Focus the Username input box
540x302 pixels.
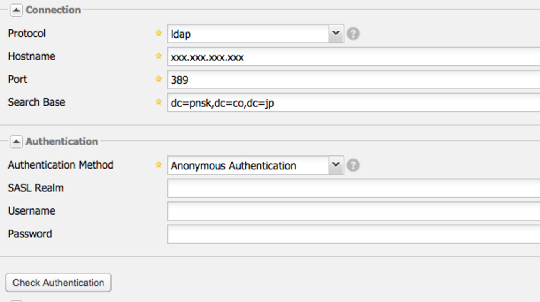353,211
